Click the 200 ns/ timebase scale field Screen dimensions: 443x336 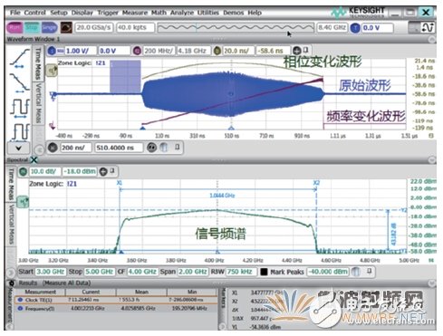coord(76,148)
